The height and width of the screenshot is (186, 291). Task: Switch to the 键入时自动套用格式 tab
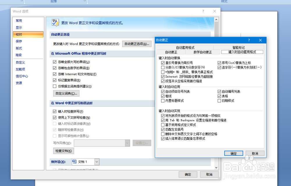[242, 52]
